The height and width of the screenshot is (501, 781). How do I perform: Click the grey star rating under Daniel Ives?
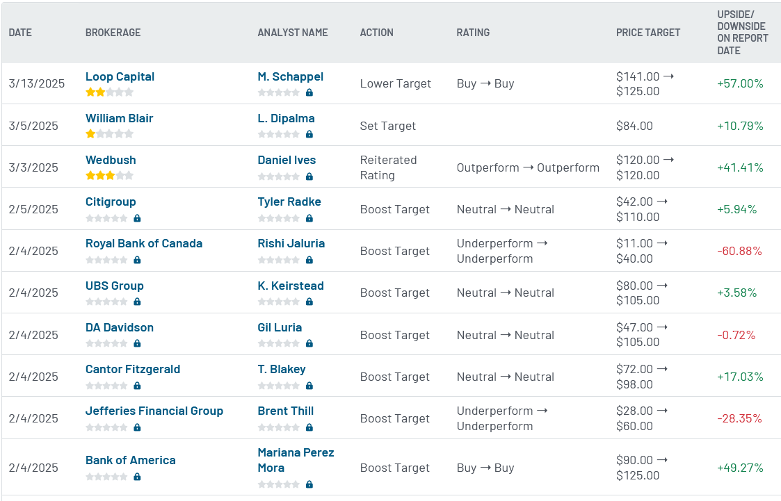point(278,176)
